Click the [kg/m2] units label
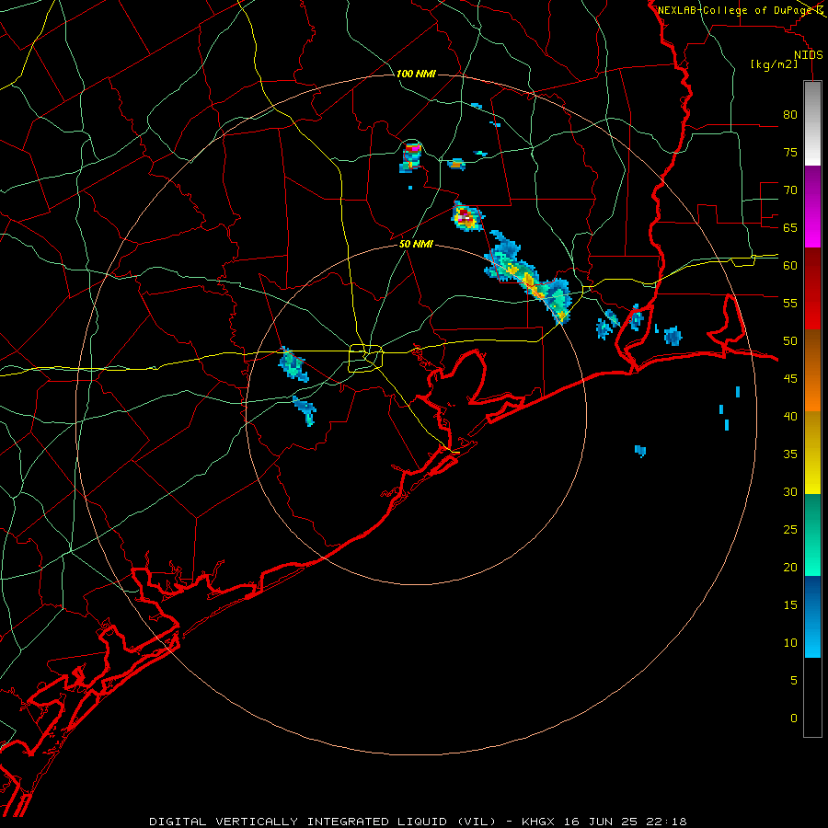 pos(775,64)
